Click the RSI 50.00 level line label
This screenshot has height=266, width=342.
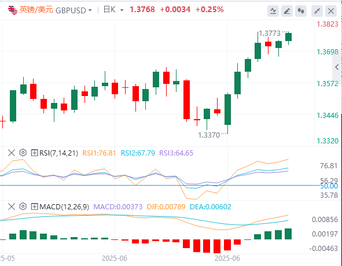tap(329, 186)
